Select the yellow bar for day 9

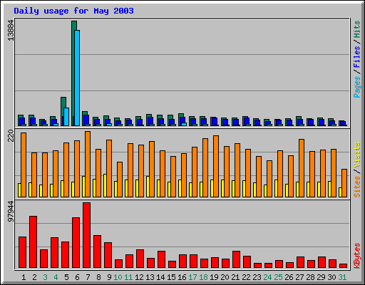point(105,185)
